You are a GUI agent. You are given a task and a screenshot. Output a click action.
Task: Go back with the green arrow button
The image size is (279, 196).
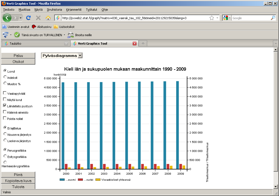(7, 18)
